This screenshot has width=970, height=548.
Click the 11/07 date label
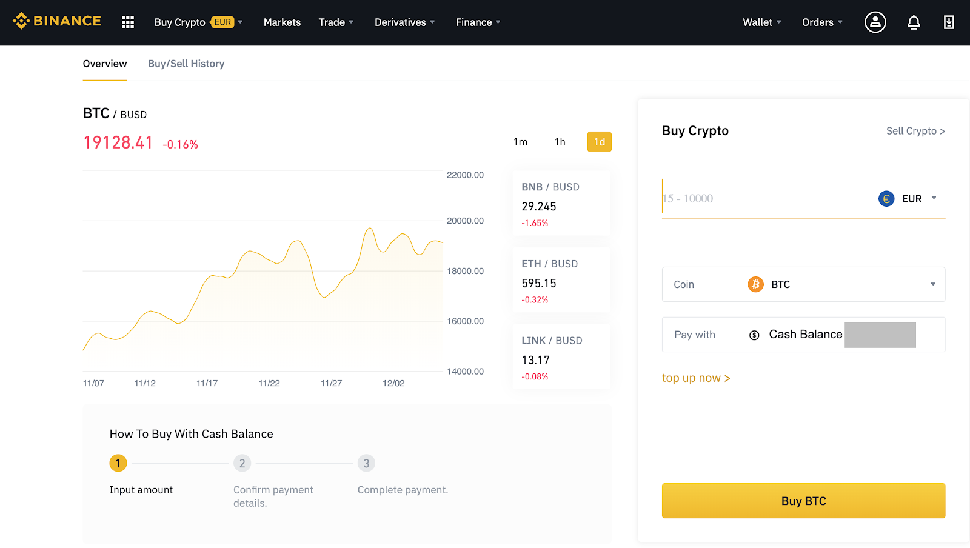click(x=93, y=383)
